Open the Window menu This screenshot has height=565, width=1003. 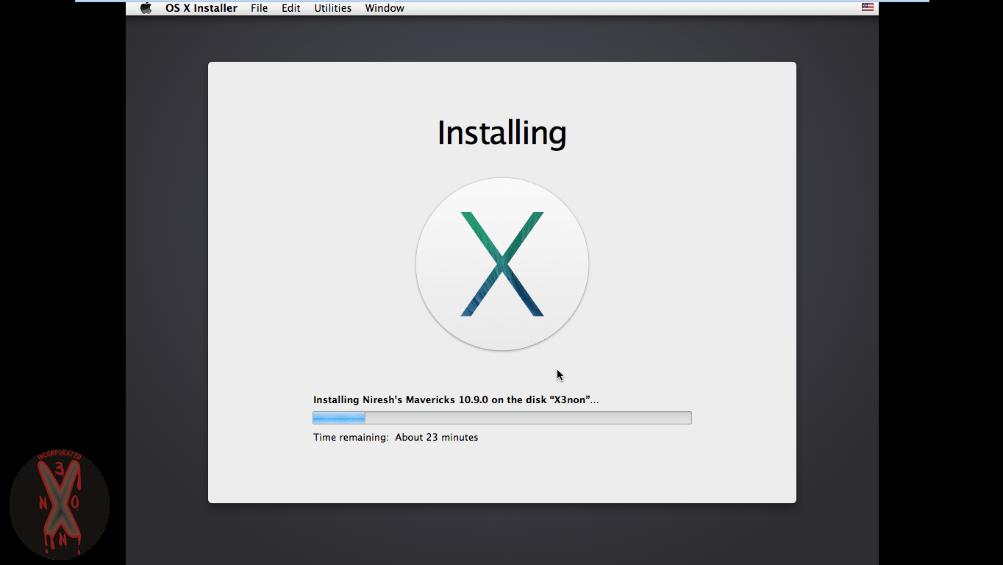[x=385, y=8]
